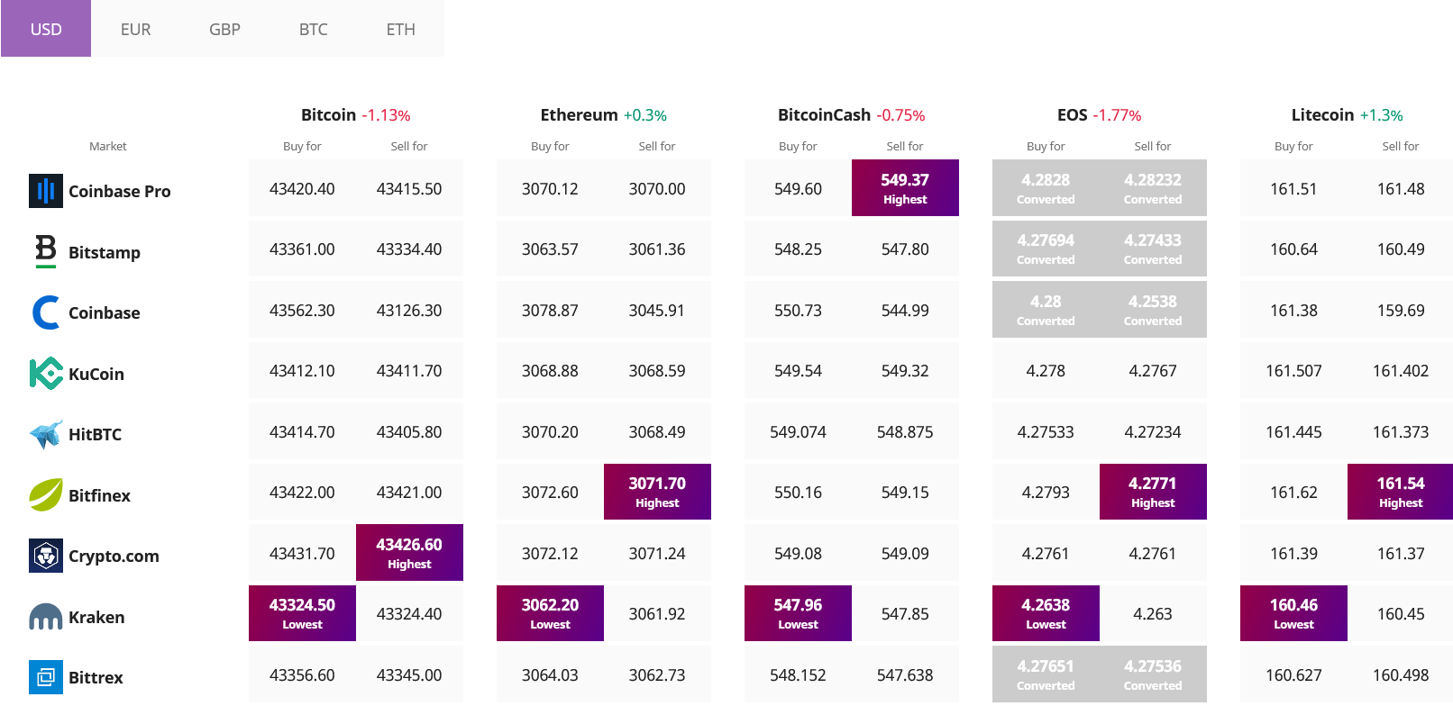Click Bitstamp Bitcoin sell price 43334.40
The width and height of the screenshot is (1453, 706).
tap(409, 249)
